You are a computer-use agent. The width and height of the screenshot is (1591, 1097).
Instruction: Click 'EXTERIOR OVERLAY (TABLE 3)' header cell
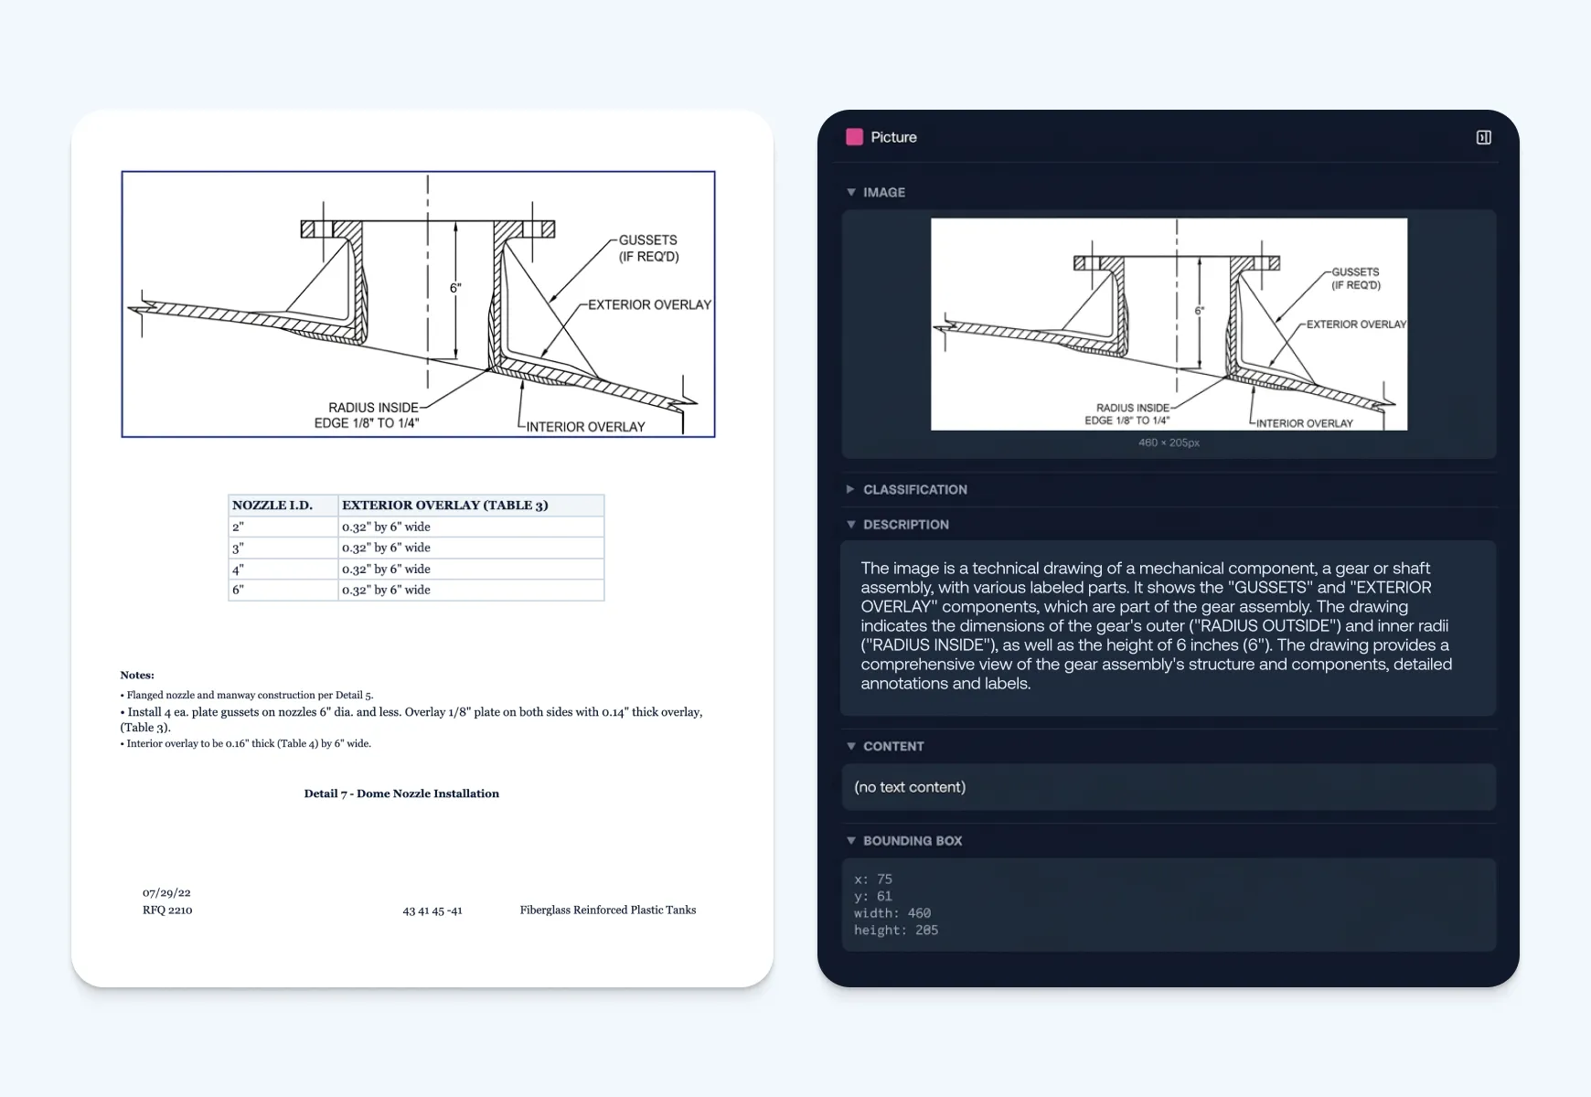(471, 505)
